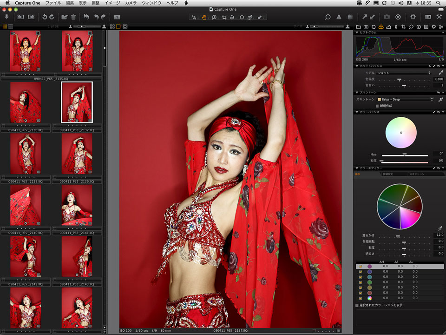The height and width of the screenshot is (335, 446).
Task: Select thumbnail 090411_P65_2136.IIQ
Action: [26, 103]
